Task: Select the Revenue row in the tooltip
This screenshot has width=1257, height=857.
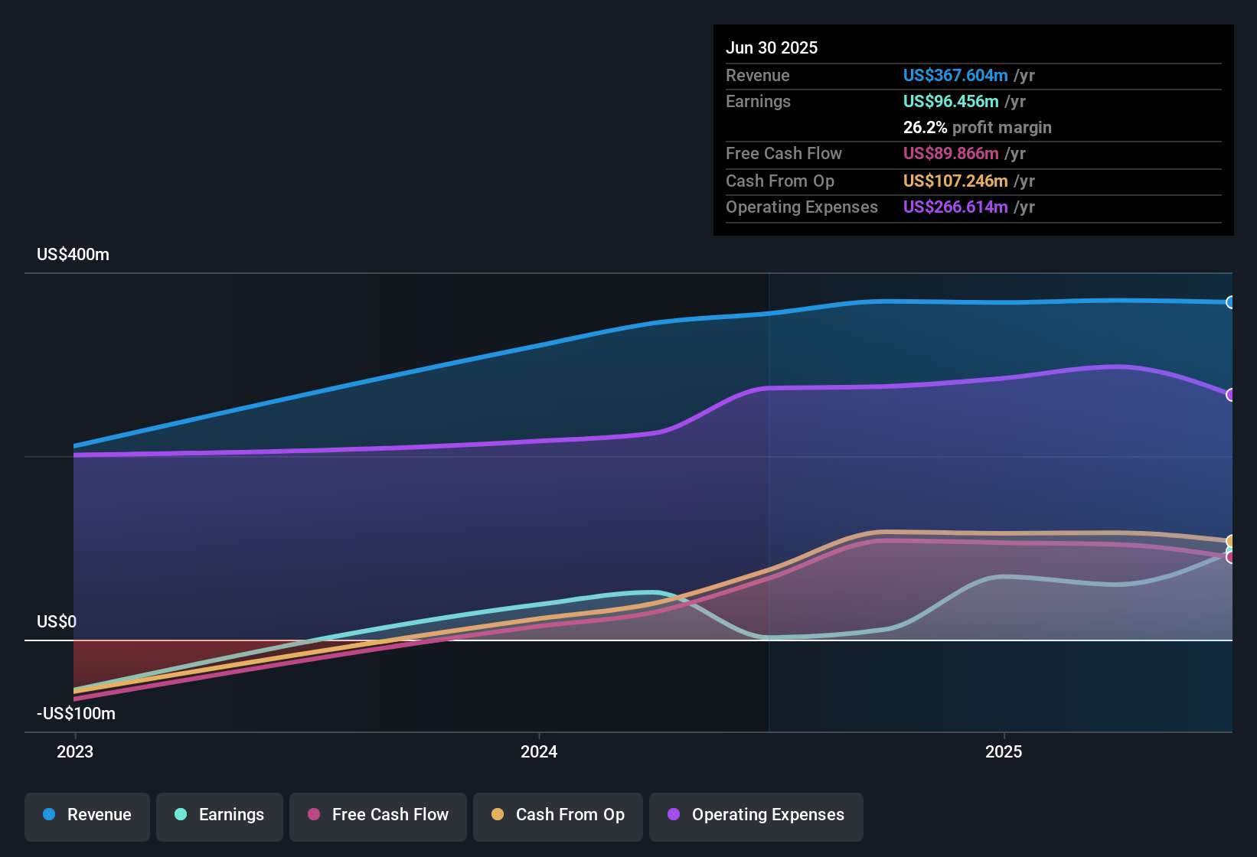Action: [x=880, y=75]
